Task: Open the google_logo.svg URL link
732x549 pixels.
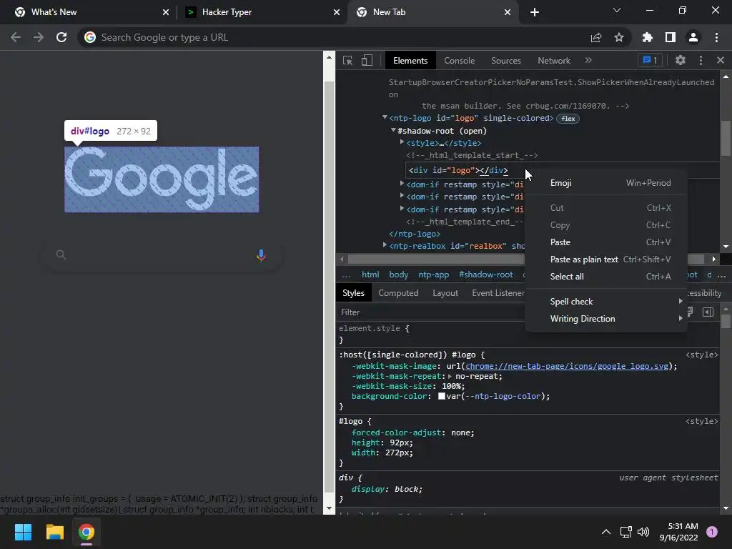Action: click(x=567, y=367)
